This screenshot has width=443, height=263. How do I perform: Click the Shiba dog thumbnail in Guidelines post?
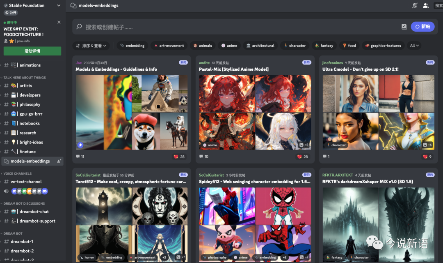(x=146, y=131)
